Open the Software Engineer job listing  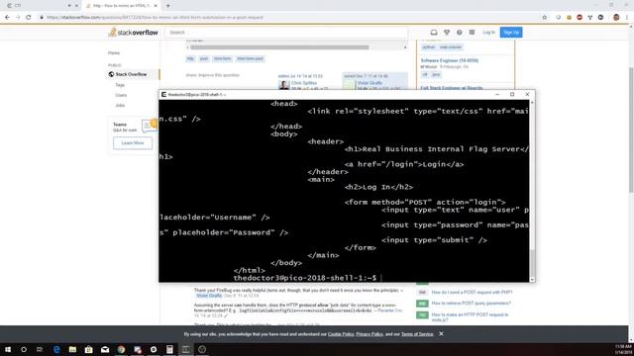pyautogui.click(x=449, y=60)
